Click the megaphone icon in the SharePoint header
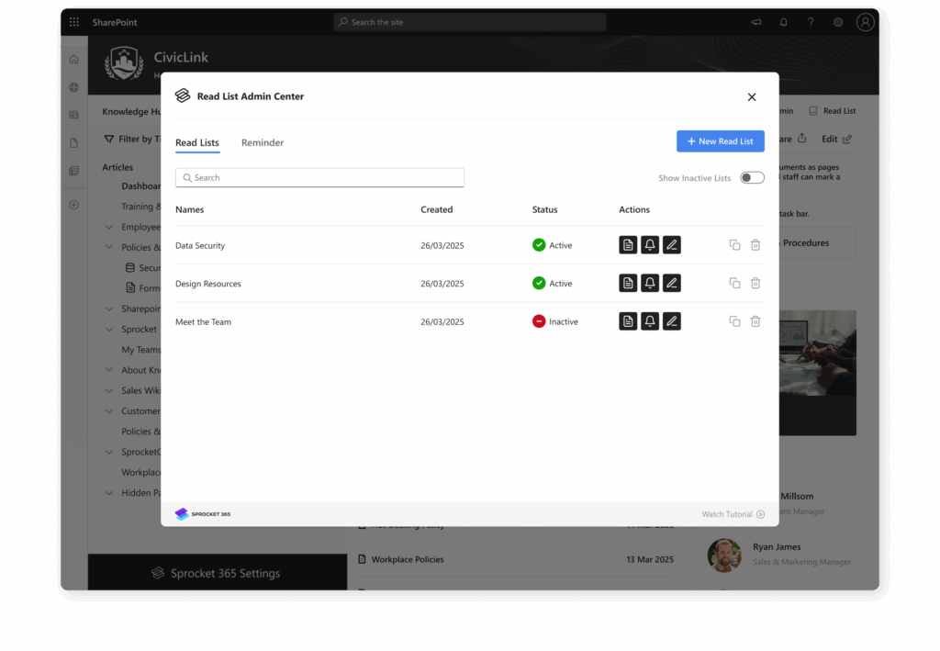Screen dimensions: 940x651 756,22
